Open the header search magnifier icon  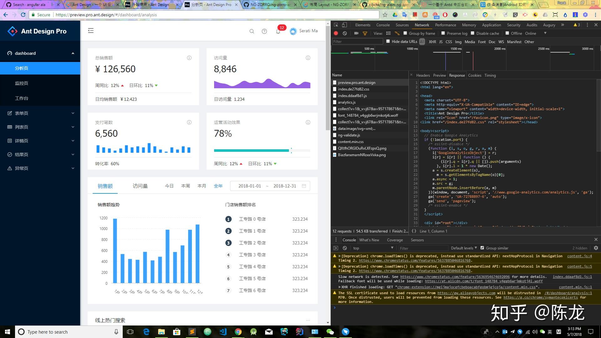point(252,31)
